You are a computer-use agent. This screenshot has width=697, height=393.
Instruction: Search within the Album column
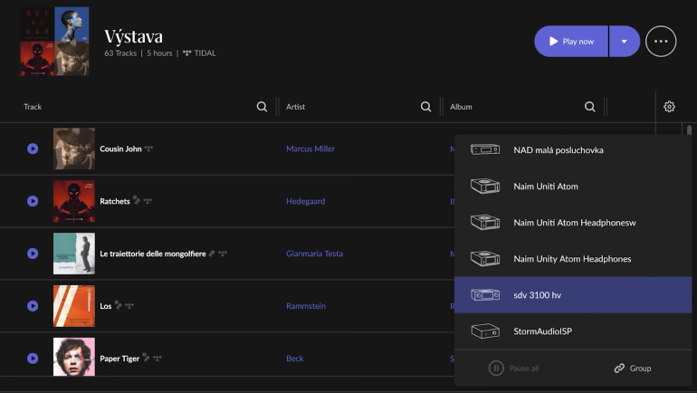click(x=589, y=107)
